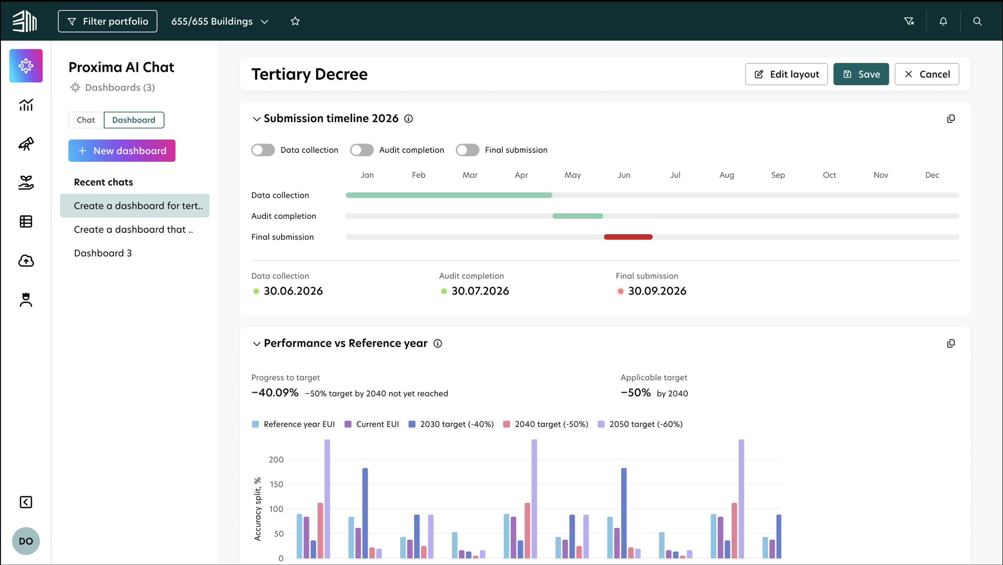Open the analytics chart icon in sidebar
1003x565 pixels.
tap(26, 105)
